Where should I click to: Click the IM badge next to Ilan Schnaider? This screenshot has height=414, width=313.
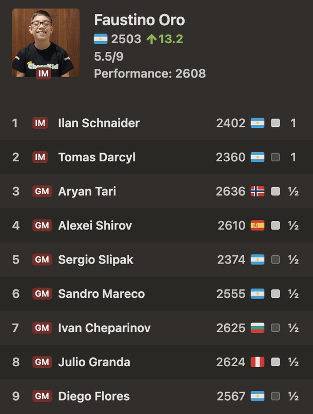[x=40, y=123]
